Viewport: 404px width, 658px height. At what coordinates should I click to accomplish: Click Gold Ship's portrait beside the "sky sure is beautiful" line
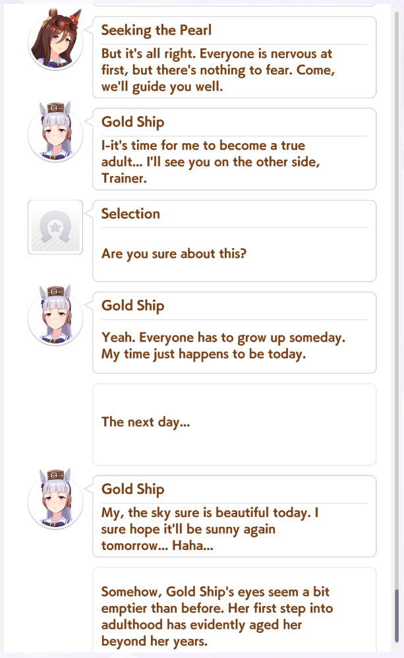click(x=55, y=502)
